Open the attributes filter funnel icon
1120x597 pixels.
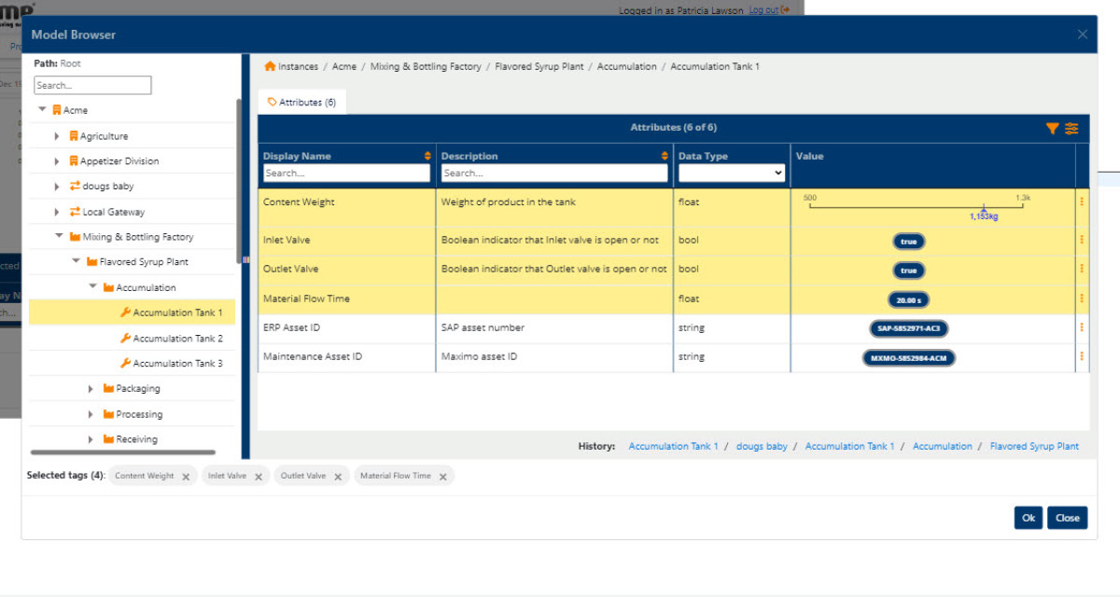click(x=1053, y=128)
